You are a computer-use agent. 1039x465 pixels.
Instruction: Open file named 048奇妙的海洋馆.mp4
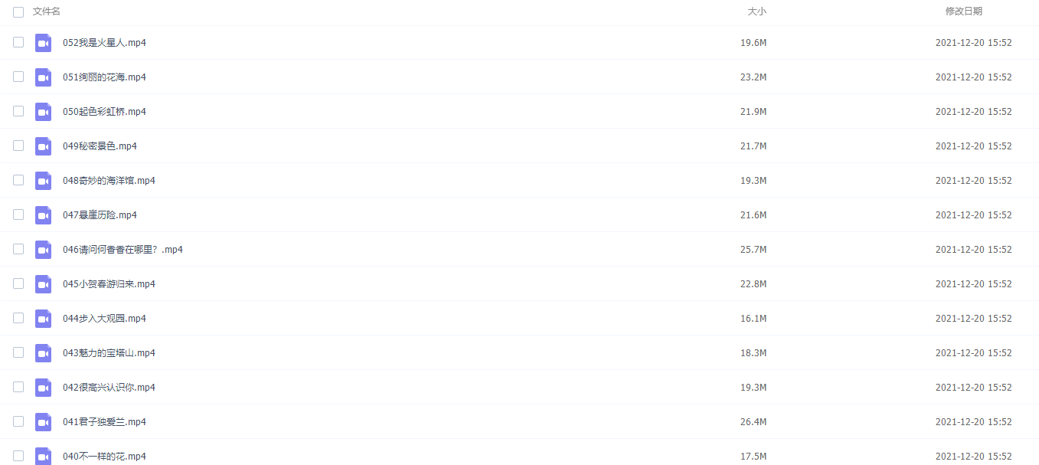[x=109, y=181]
